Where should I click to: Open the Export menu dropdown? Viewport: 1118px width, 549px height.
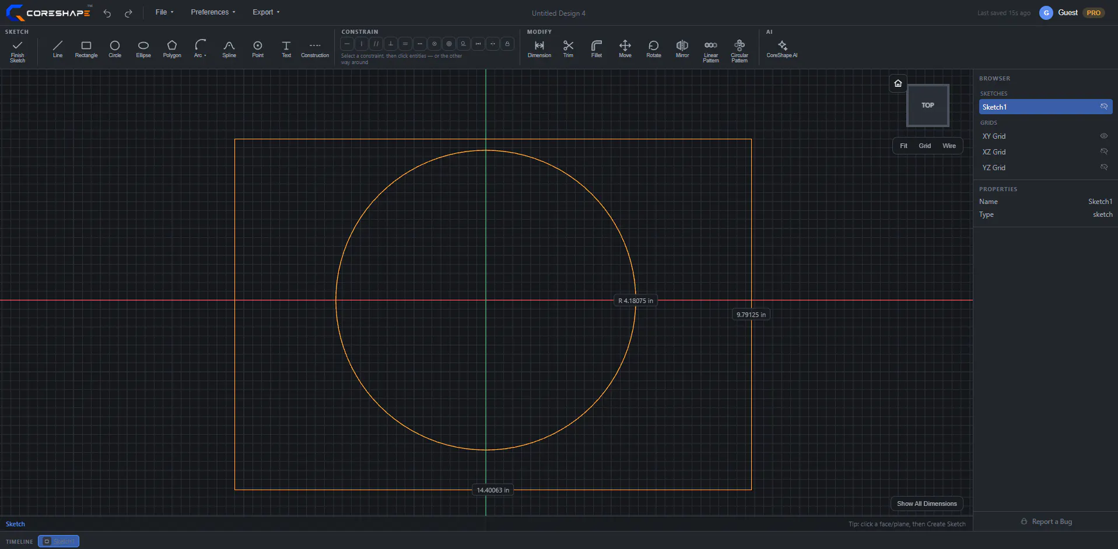pos(266,12)
